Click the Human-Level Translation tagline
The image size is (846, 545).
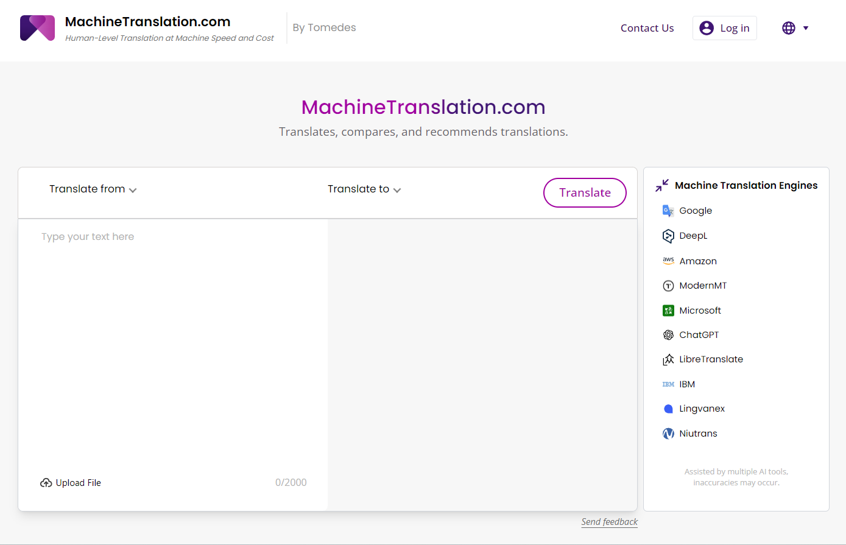coord(169,38)
